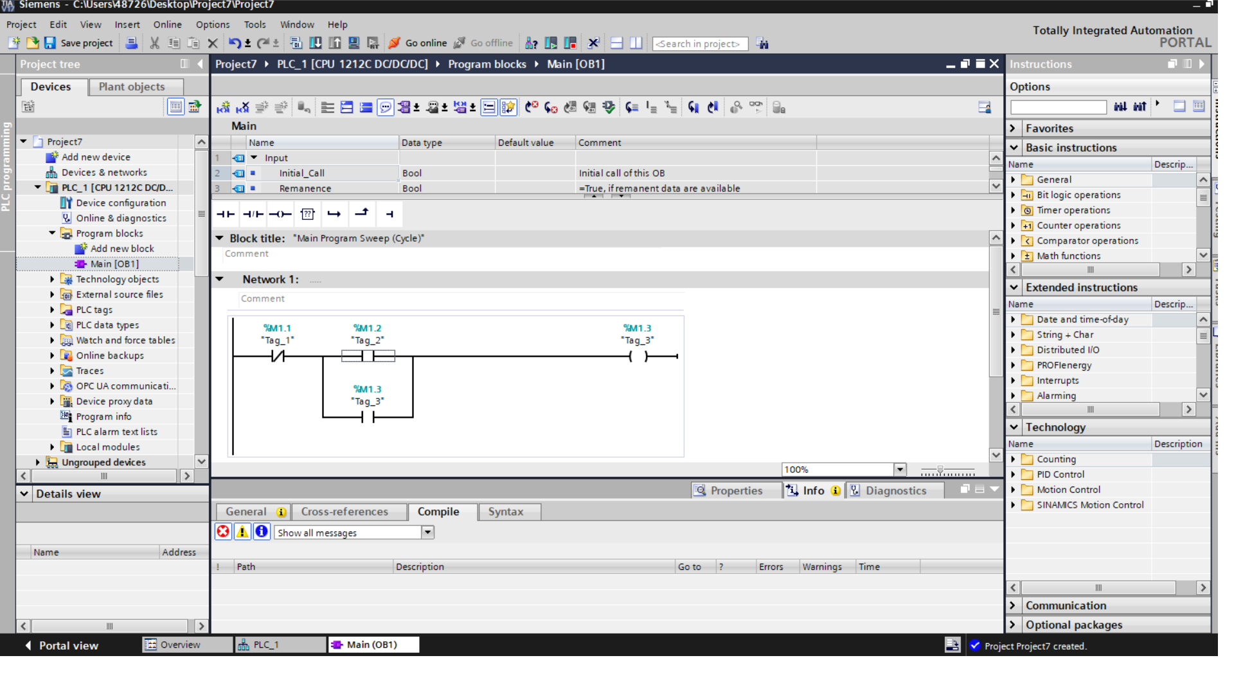Insert a normally closed contact

(253, 214)
